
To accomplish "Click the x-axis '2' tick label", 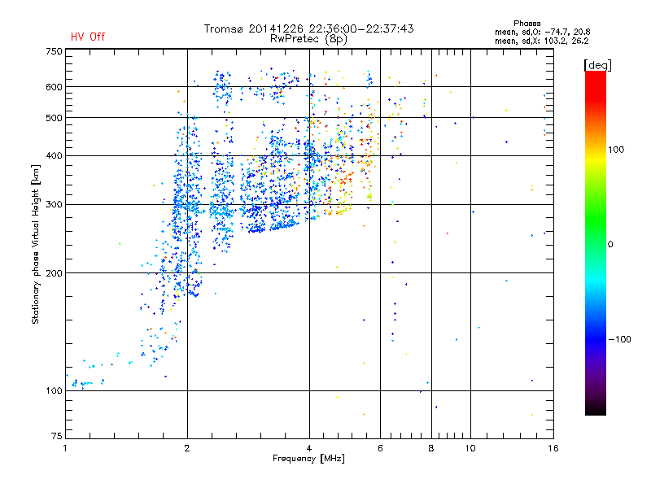I will point(187,448).
